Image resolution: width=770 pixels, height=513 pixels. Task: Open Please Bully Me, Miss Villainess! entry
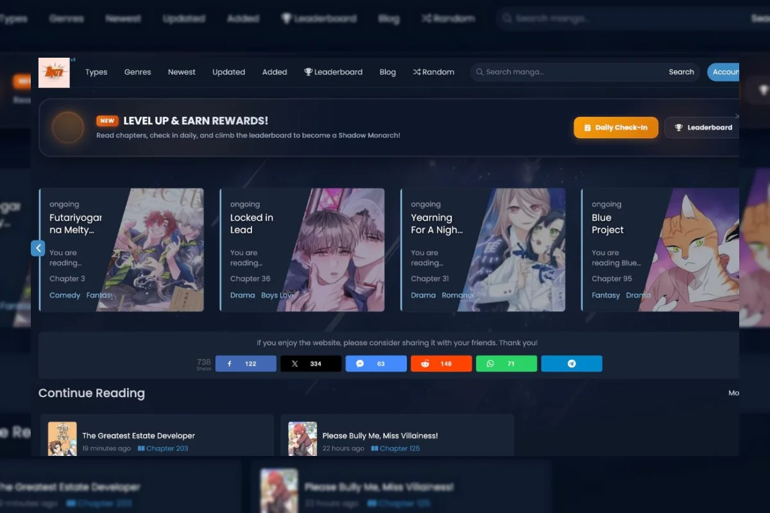click(380, 436)
